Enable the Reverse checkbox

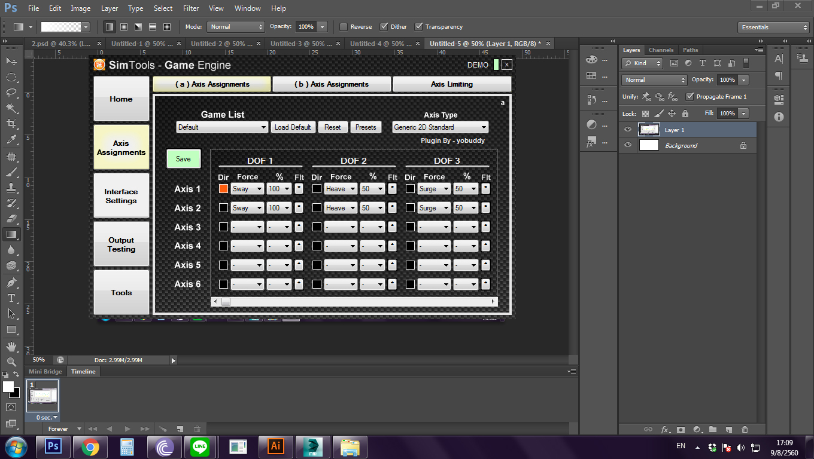(x=344, y=27)
